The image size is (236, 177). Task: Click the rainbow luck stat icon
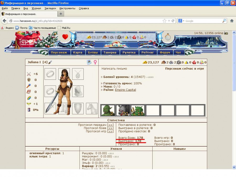click(x=29, y=98)
